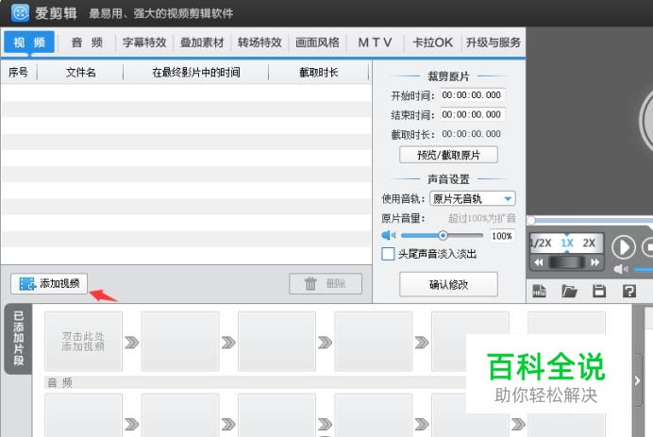This screenshot has width=653, height=437.
Task: Set playback speed to 1X
Action: click(x=567, y=243)
